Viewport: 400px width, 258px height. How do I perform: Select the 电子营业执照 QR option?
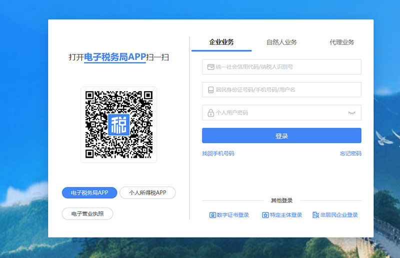coord(87,214)
